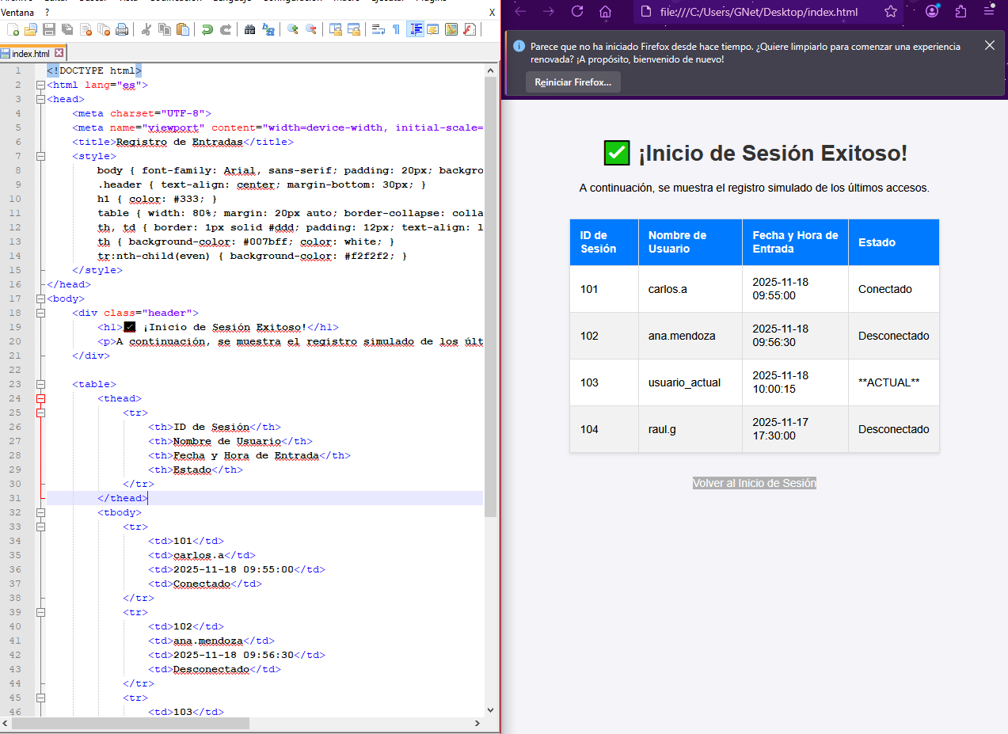Open the Ventana menu
1008x734 pixels.
point(17,13)
